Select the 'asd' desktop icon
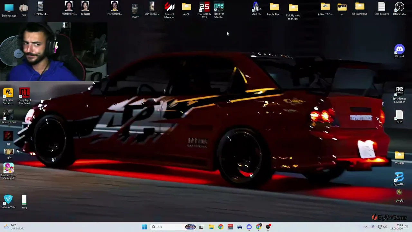This screenshot has width=412, height=232. click(x=8, y=138)
